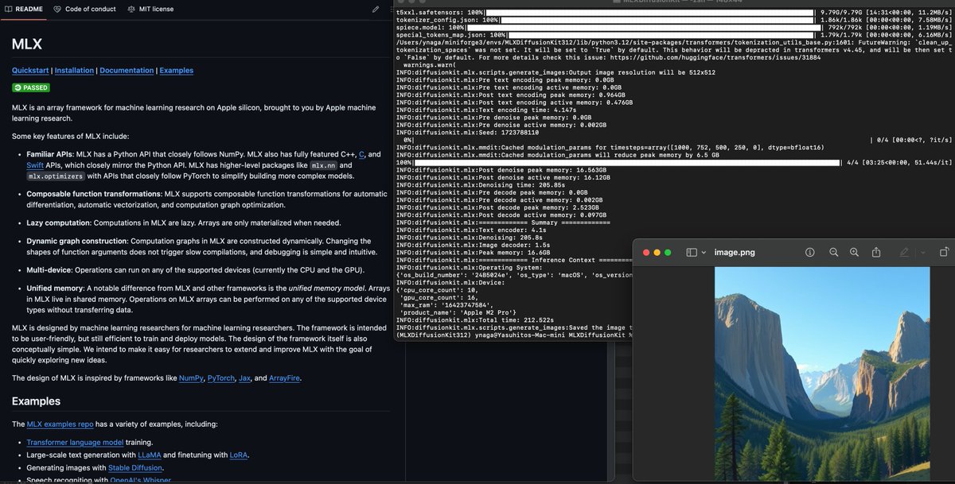Open the Transformer language model example link
The width and height of the screenshot is (955, 484).
[x=75, y=442]
